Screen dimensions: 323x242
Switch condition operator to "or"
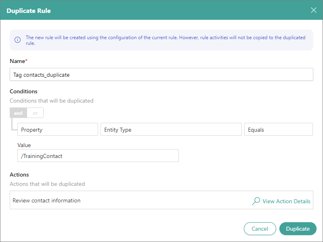tap(35, 113)
